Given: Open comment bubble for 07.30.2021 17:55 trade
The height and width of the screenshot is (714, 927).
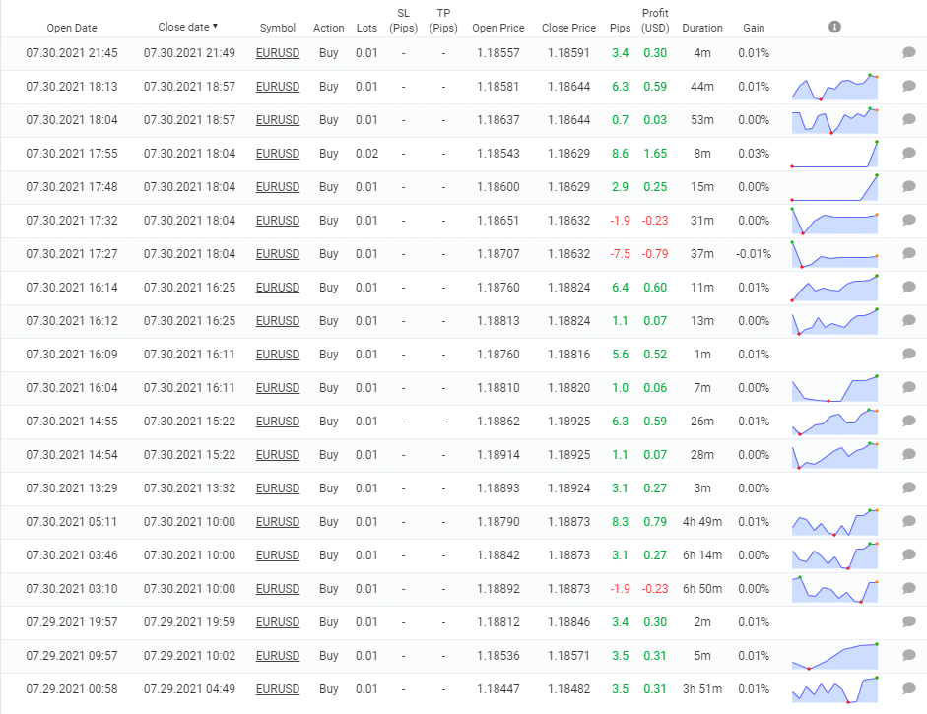Looking at the screenshot, I should click(909, 154).
